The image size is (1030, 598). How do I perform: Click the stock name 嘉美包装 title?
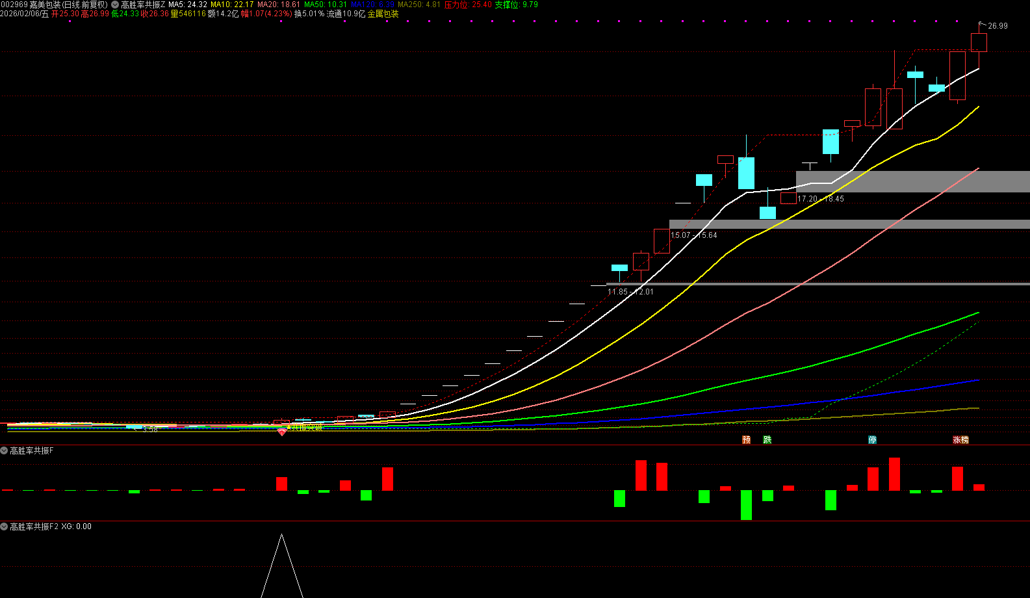click(45, 5)
